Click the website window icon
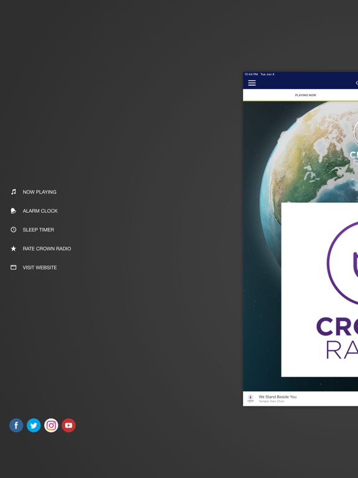The image size is (358, 478). [x=14, y=268]
